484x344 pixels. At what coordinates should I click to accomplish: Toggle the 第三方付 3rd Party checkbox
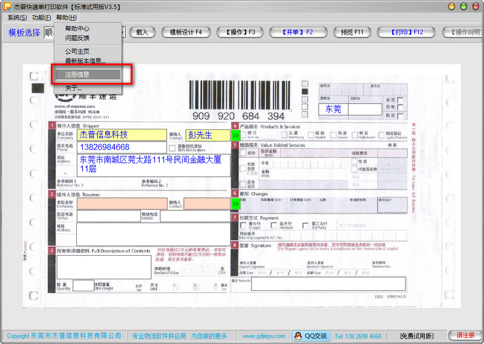pyautogui.click(x=306, y=226)
